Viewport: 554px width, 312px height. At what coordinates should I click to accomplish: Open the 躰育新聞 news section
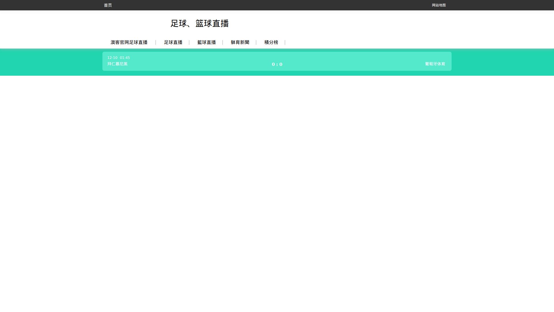click(240, 42)
